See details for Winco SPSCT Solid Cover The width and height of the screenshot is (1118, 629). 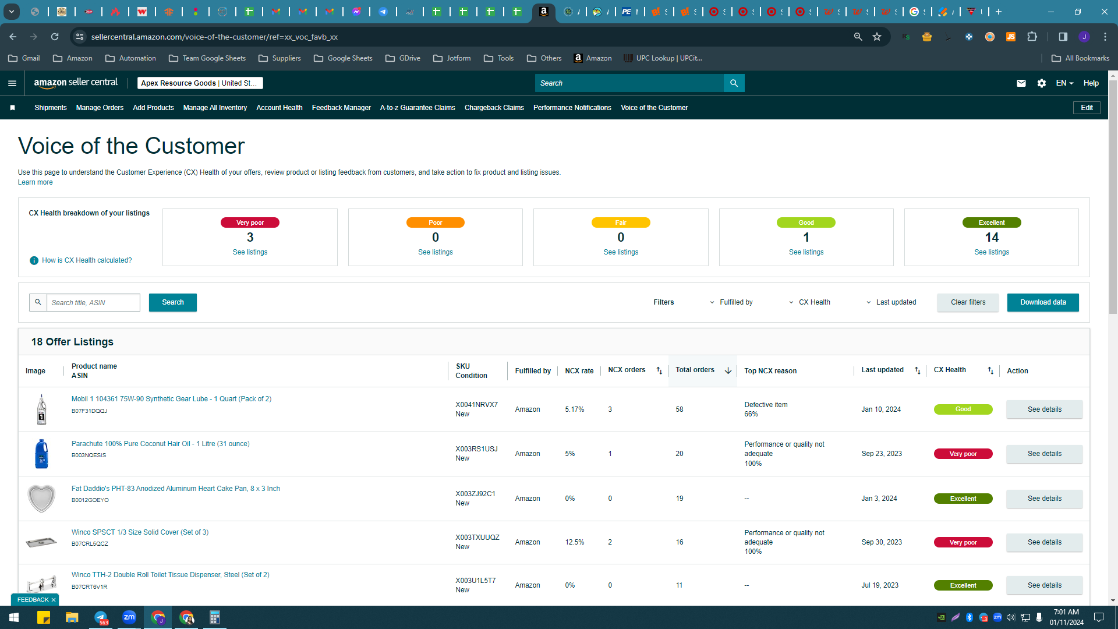tap(1044, 542)
